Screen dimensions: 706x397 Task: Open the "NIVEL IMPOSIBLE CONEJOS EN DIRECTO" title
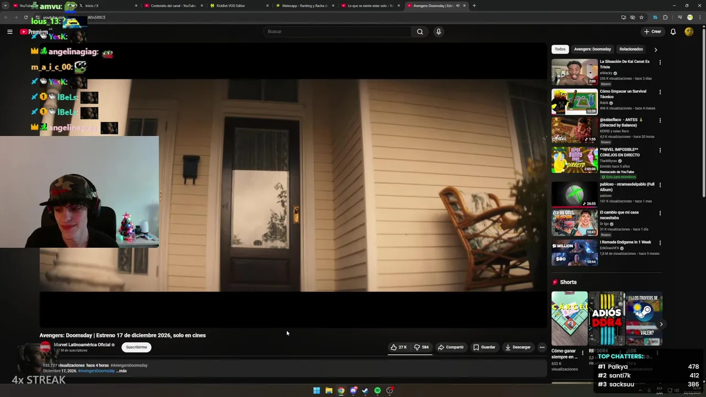coord(620,152)
